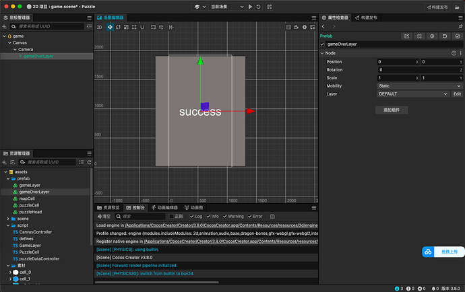The image size is (465, 292).
Task: Open the Layer dropdown showing DEFAULT
Action: tap(412, 94)
